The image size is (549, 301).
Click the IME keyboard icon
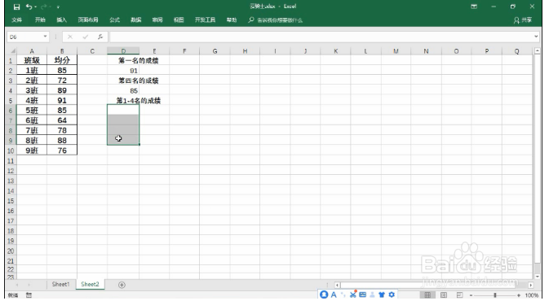pos(363,295)
